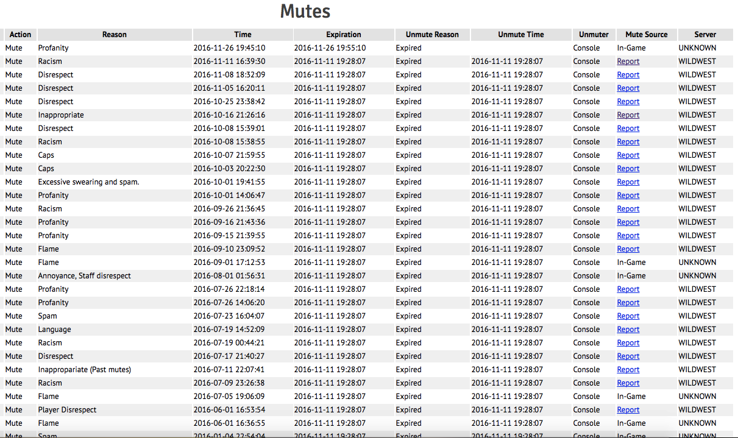Open Report link for the 2016-07-23 Spam mute
Screen dimensions: 738x438
tap(628, 316)
